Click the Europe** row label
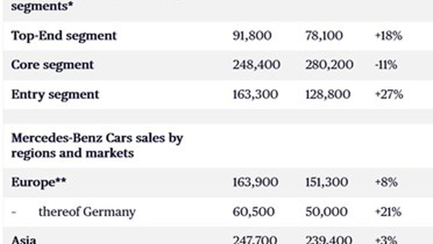The height and width of the screenshot is (244, 433). point(39,183)
